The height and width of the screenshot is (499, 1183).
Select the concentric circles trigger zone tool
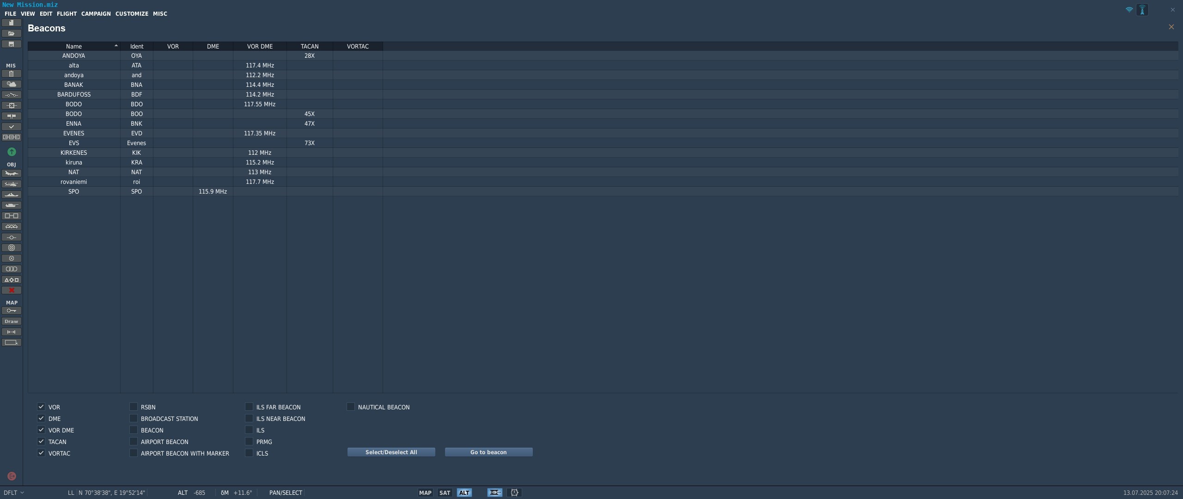[12, 248]
